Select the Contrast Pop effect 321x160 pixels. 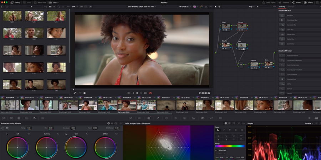pyautogui.click(x=300, y=79)
